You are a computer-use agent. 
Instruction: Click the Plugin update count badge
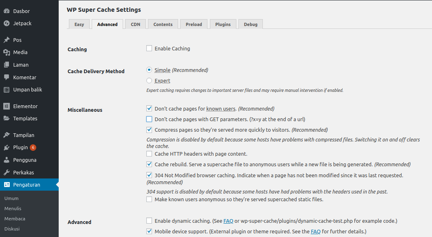33,148
